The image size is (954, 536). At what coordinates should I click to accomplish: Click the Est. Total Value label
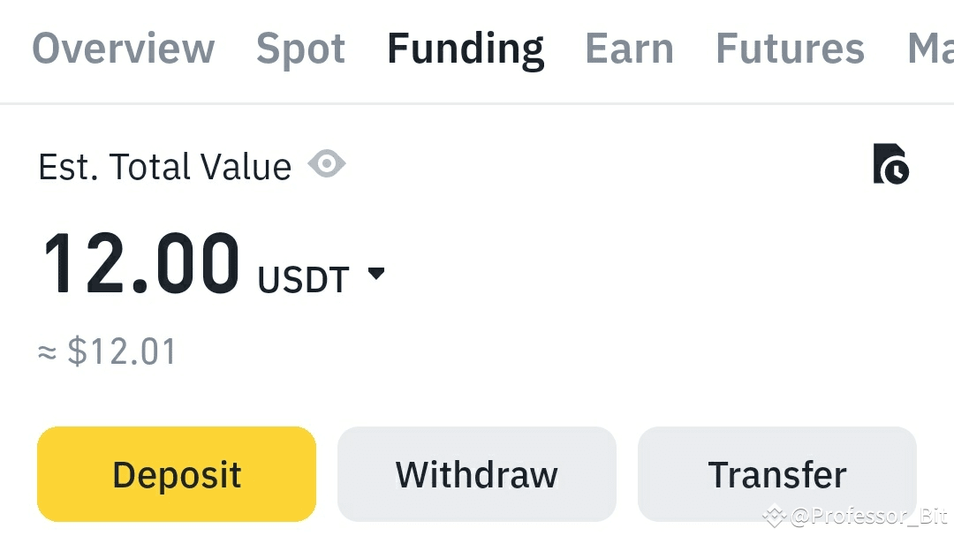point(165,166)
